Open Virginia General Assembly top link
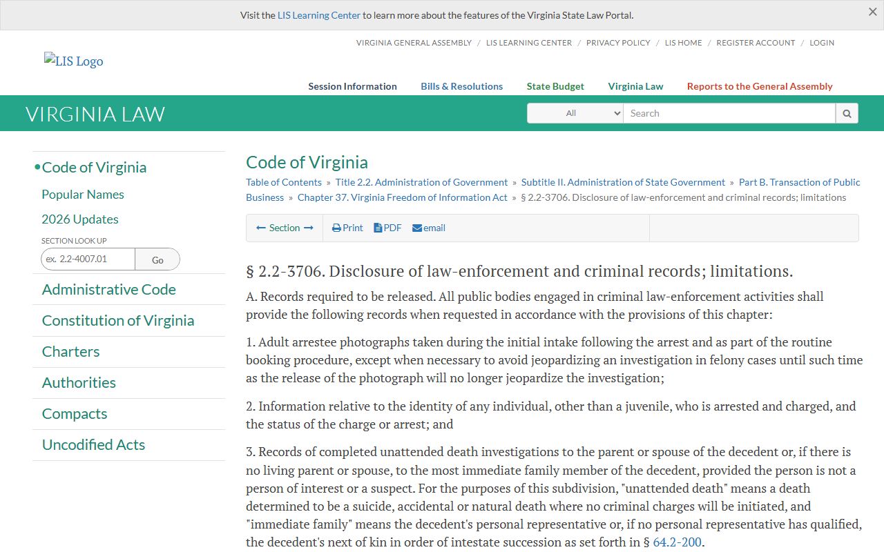This screenshot has width=884, height=552. [414, 43]
